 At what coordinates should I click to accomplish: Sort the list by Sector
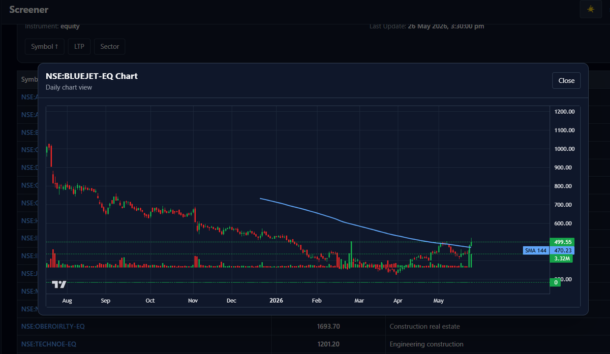109,46
